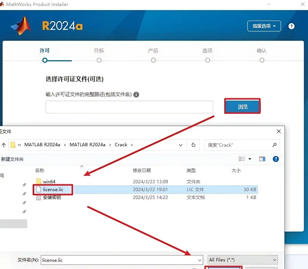Viewport: 308px width, 269px height.
Task: Select the 选项 step tab
Action: pos(207,51)
